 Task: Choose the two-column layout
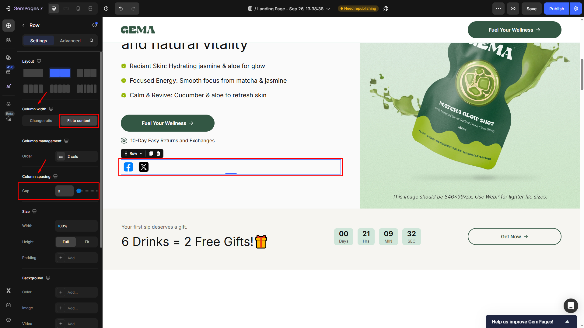(x=60, y=73)
